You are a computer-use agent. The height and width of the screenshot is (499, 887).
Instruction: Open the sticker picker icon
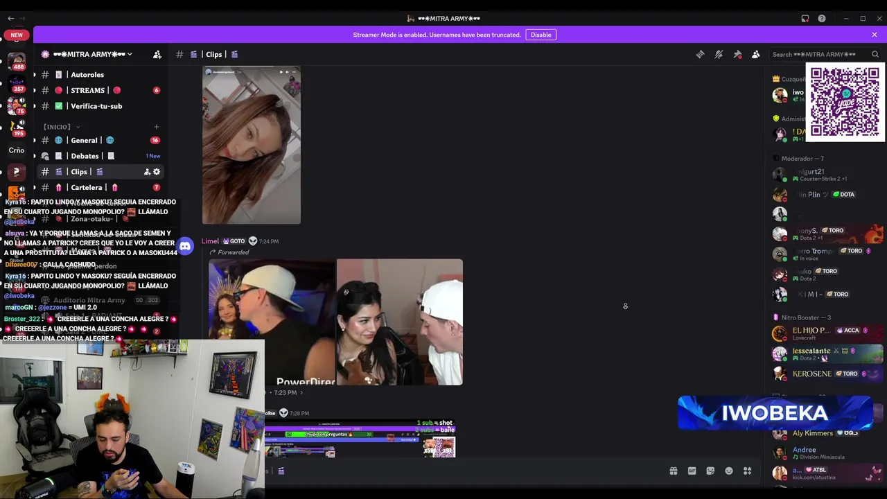point(710,471)
